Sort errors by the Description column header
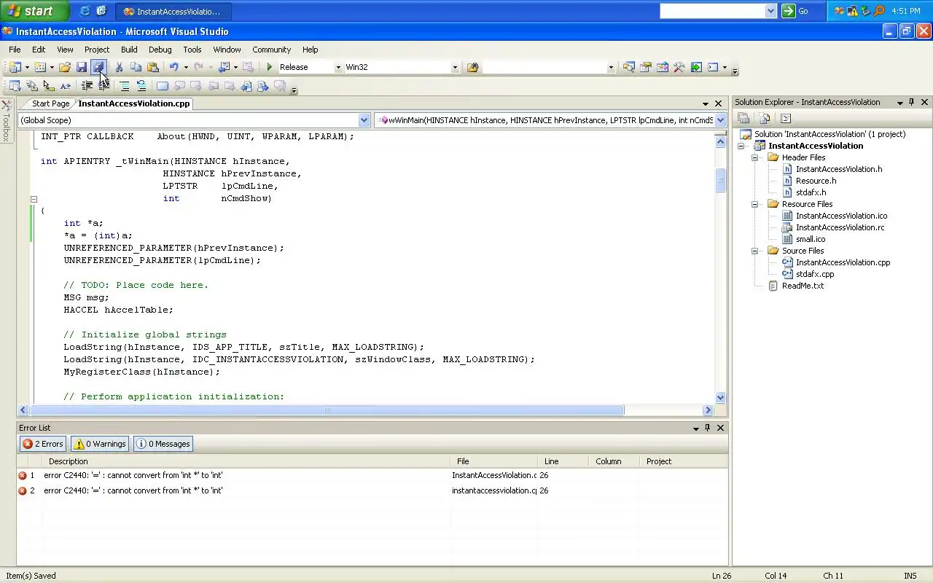The width and height of the screenshot is (933, 583). coord(247,461)
